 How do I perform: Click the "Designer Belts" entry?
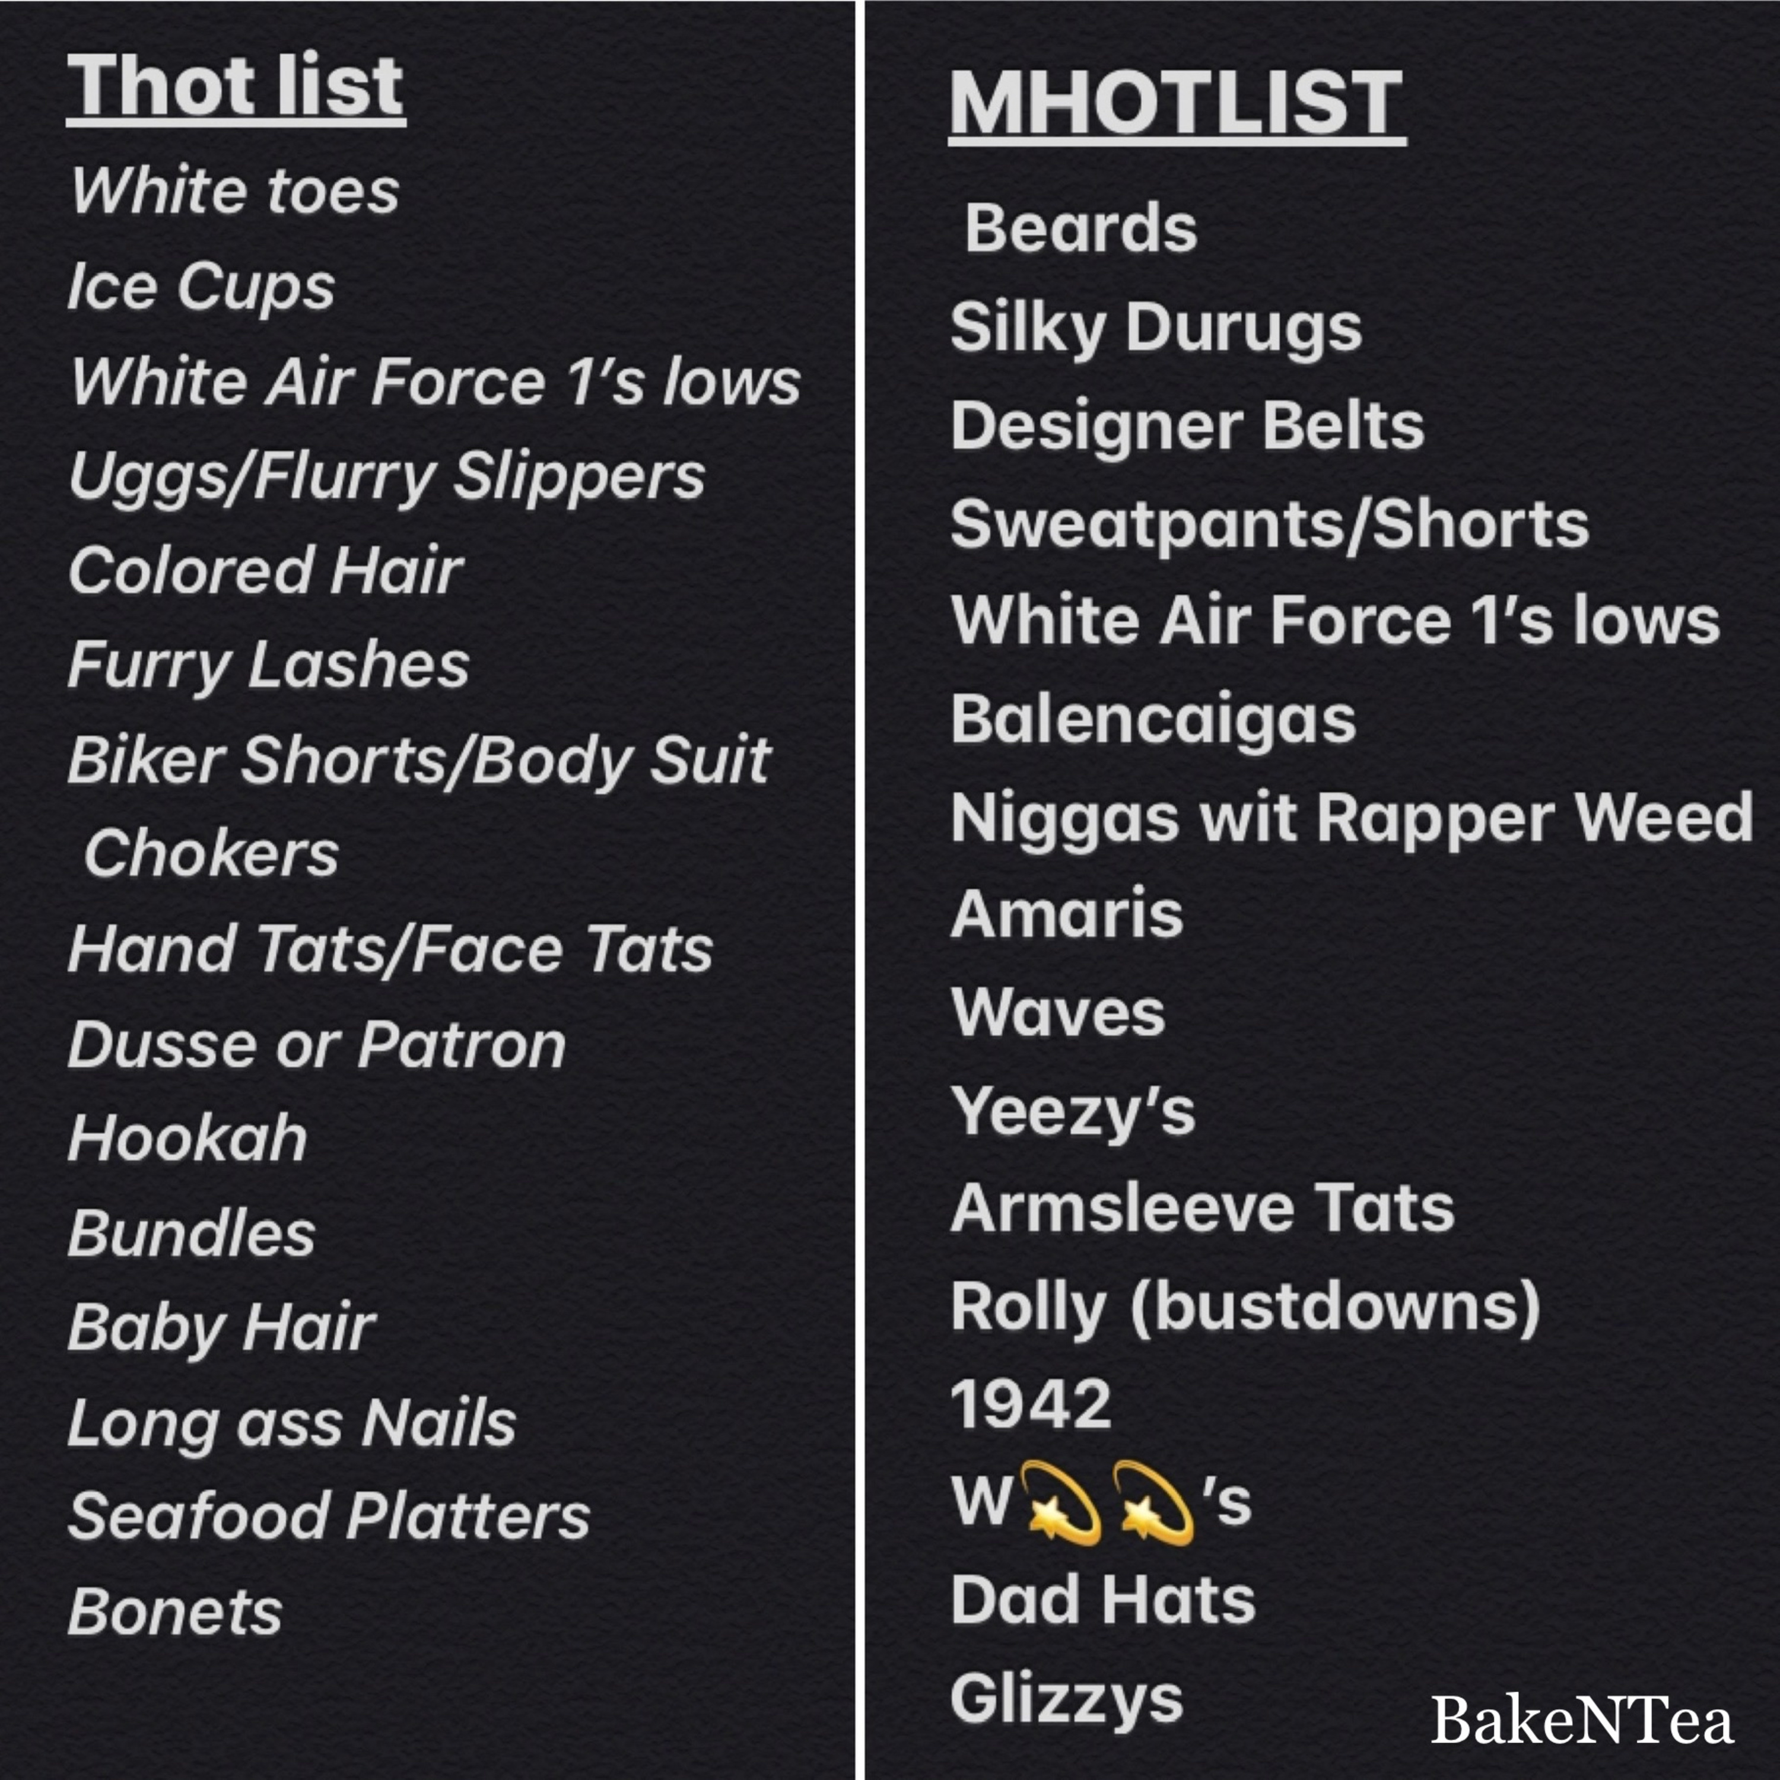pyautogui.click(x=1187, y=425)
